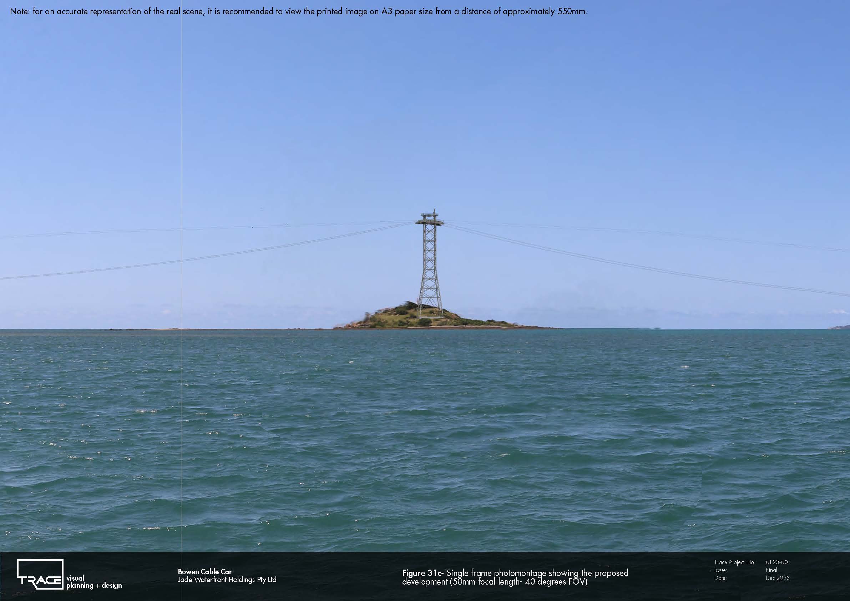Select the 'Final' issue value
850x601 pixels.
pyautogui.click(x=771, y=570)
